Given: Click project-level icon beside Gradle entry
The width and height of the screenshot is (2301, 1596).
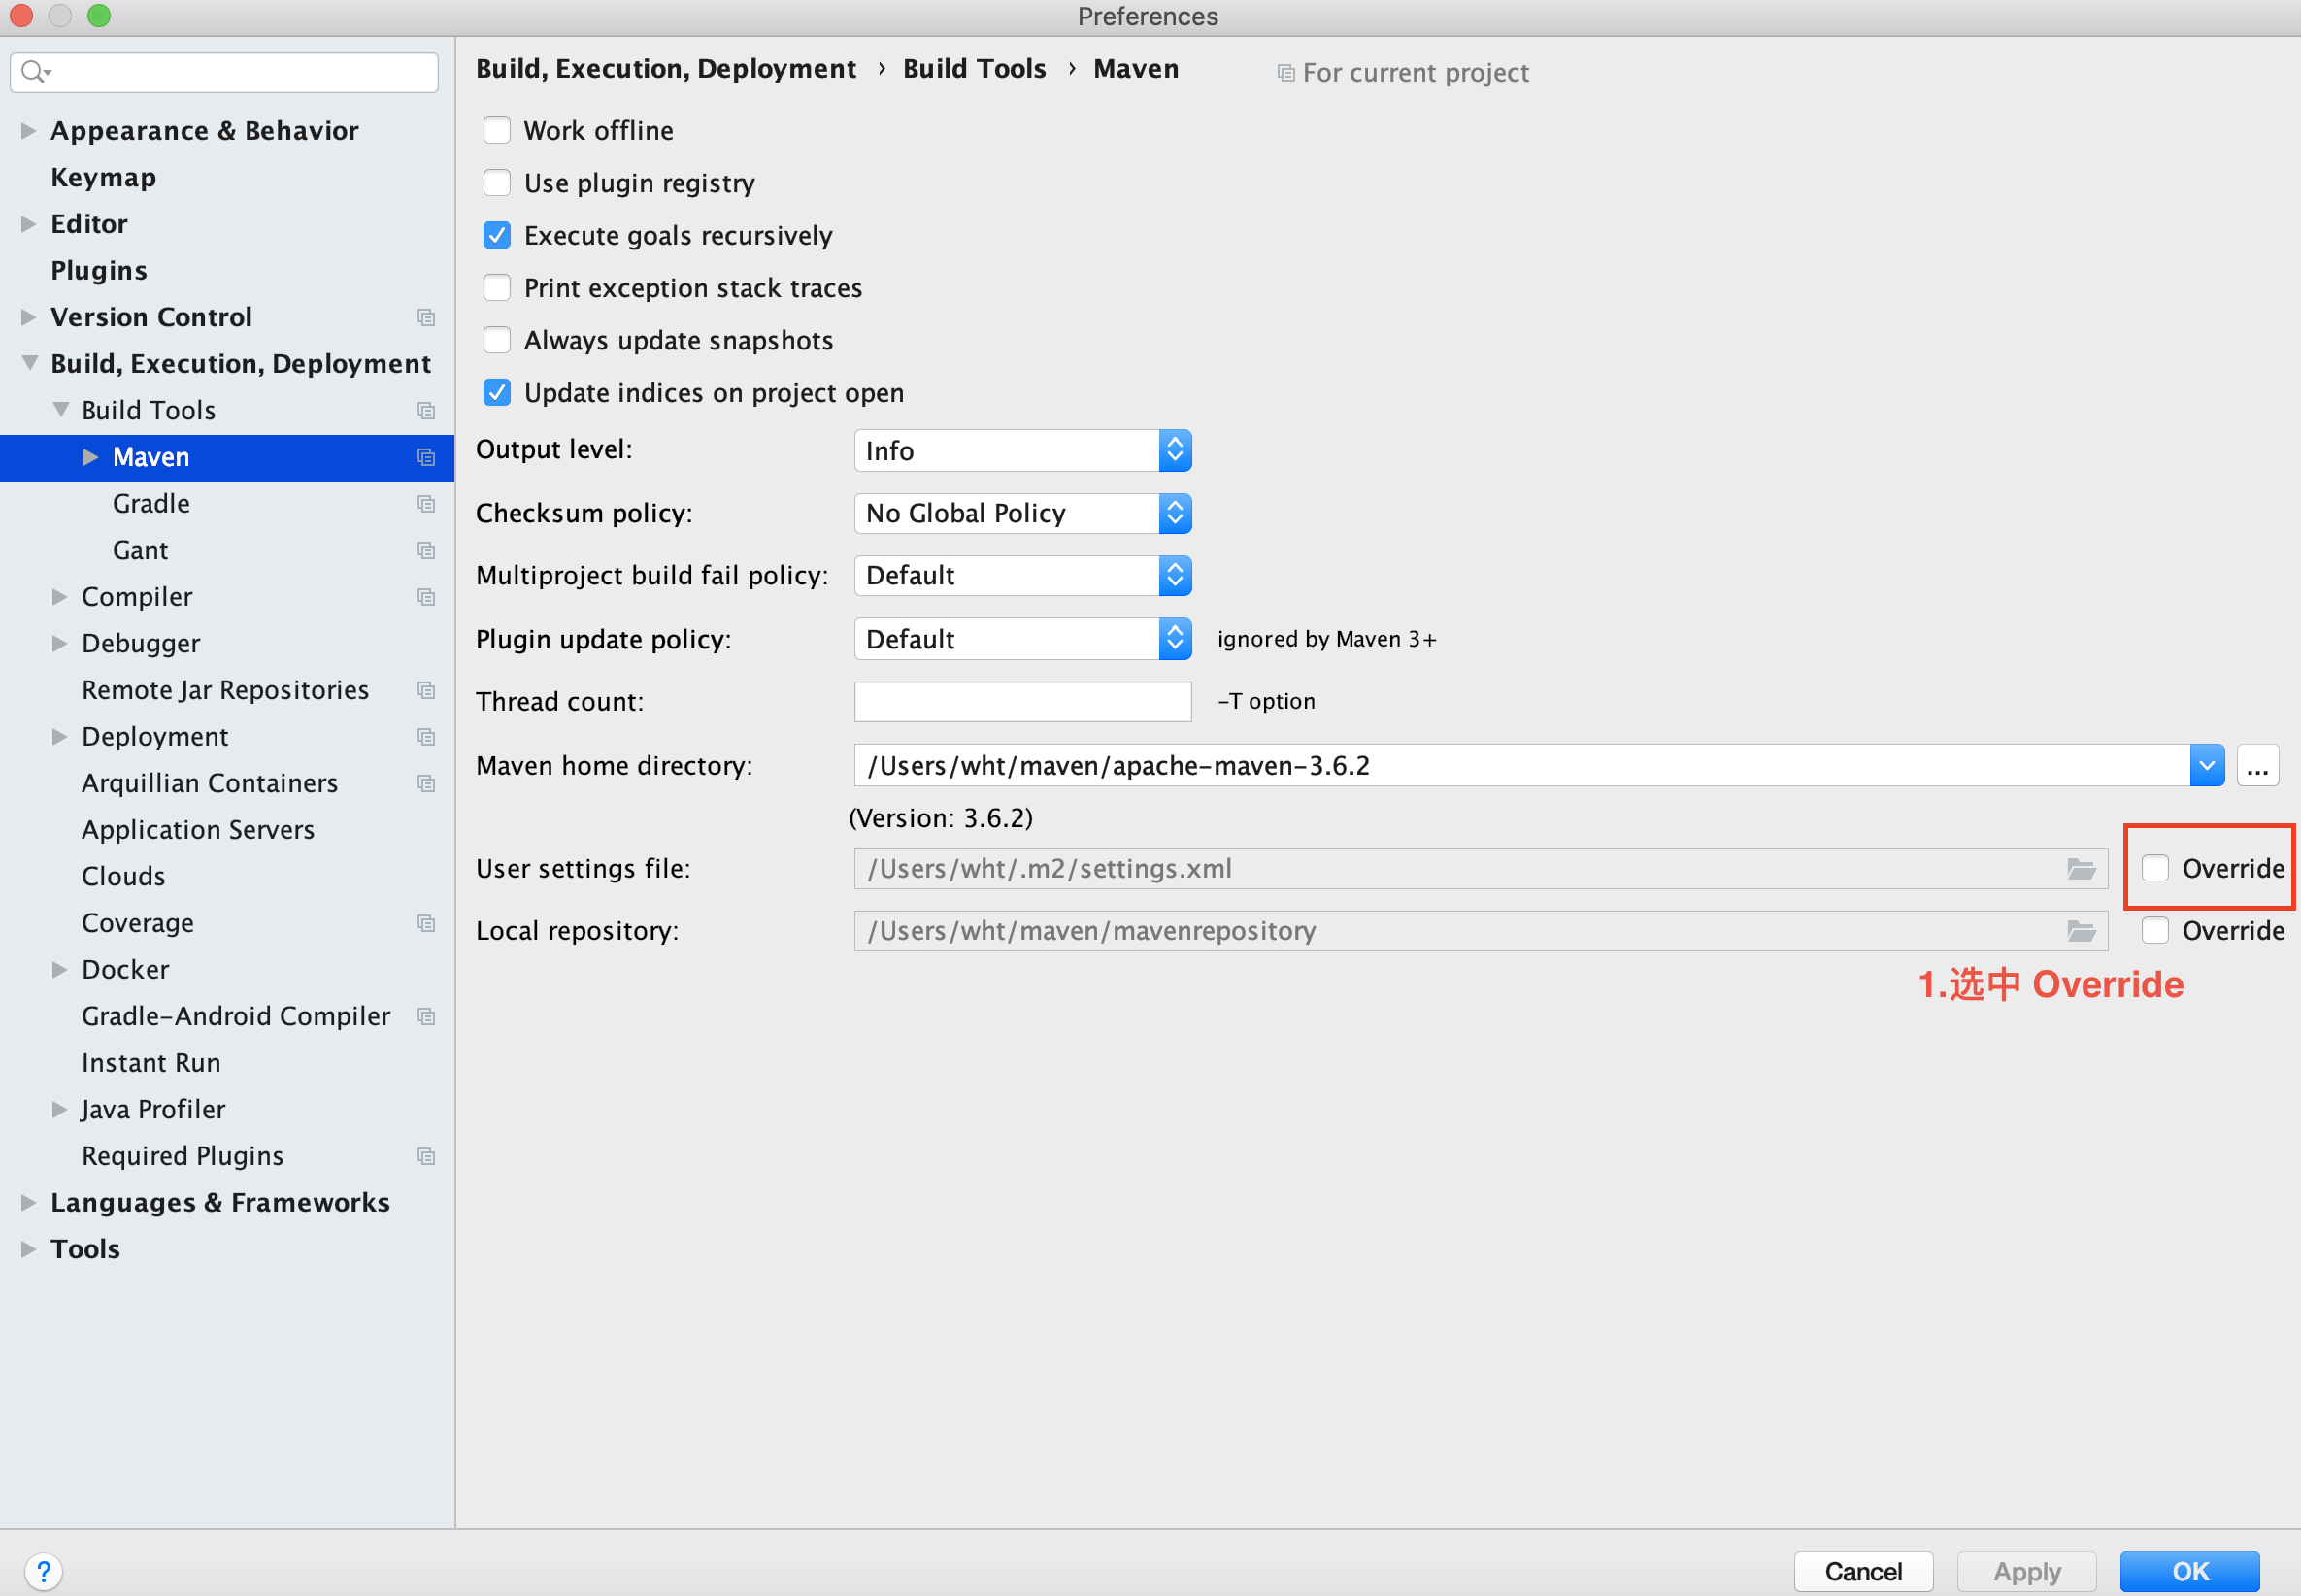Looking at the screenshot, I should pyautogui.click(x=426, y=504).
